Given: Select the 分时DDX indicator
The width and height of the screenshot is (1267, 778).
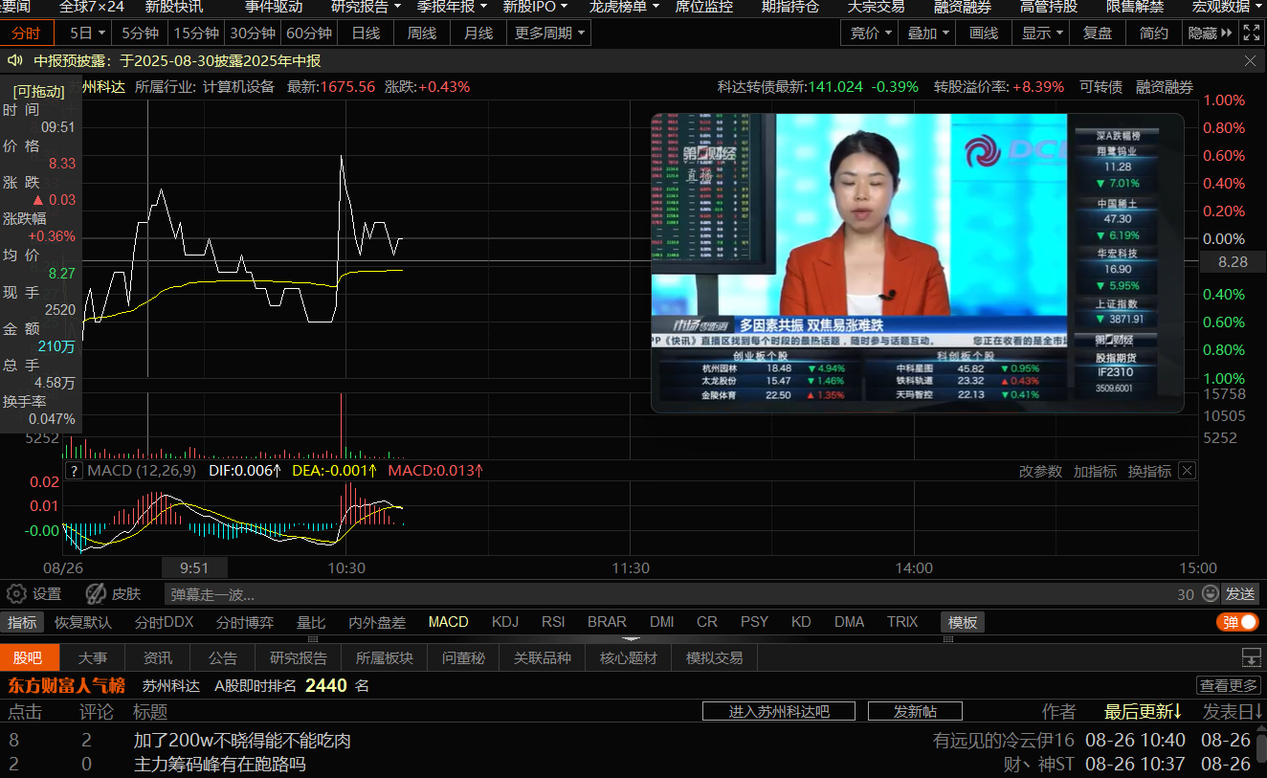Looking at the screenshot, I should click(x=164, y=622).
